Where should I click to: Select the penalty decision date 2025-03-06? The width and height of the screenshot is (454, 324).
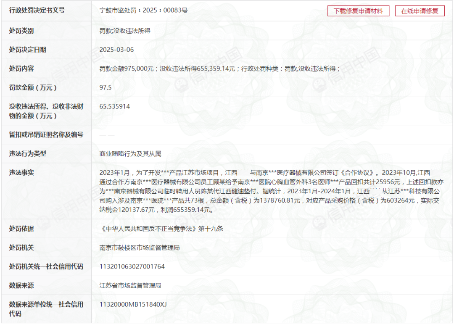click(113, 49)
